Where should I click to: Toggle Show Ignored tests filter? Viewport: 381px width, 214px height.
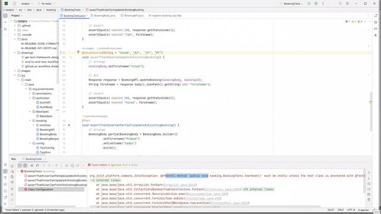[25, 165]
